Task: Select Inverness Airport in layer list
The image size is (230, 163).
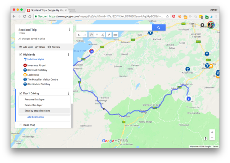Action: (x=35, y=65)
